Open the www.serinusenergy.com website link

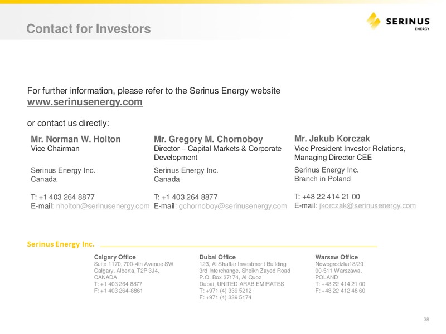point(85,102)
